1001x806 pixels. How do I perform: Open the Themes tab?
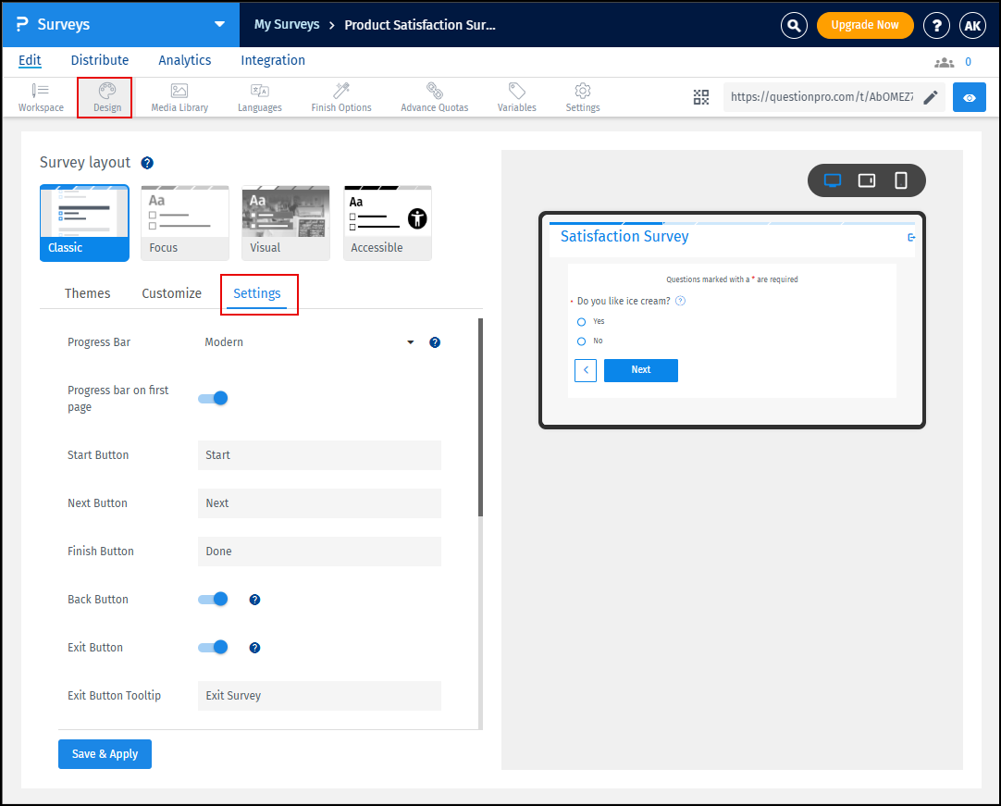tap(87, 292)
